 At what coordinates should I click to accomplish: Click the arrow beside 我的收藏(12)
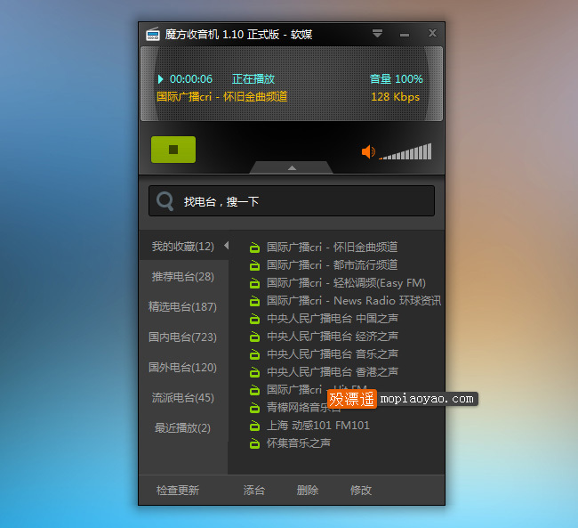tap(227, 246)
